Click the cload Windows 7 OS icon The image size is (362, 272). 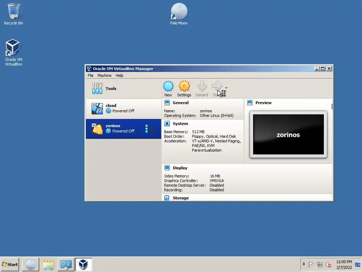(x=97, y=108)
